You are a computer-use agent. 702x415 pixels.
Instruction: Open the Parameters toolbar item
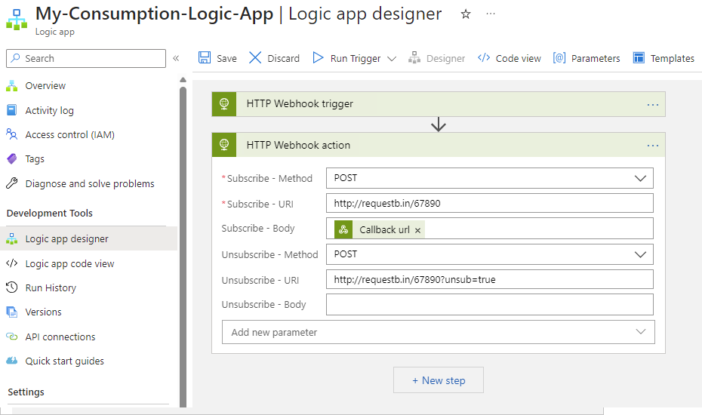[x=587, y=58]
